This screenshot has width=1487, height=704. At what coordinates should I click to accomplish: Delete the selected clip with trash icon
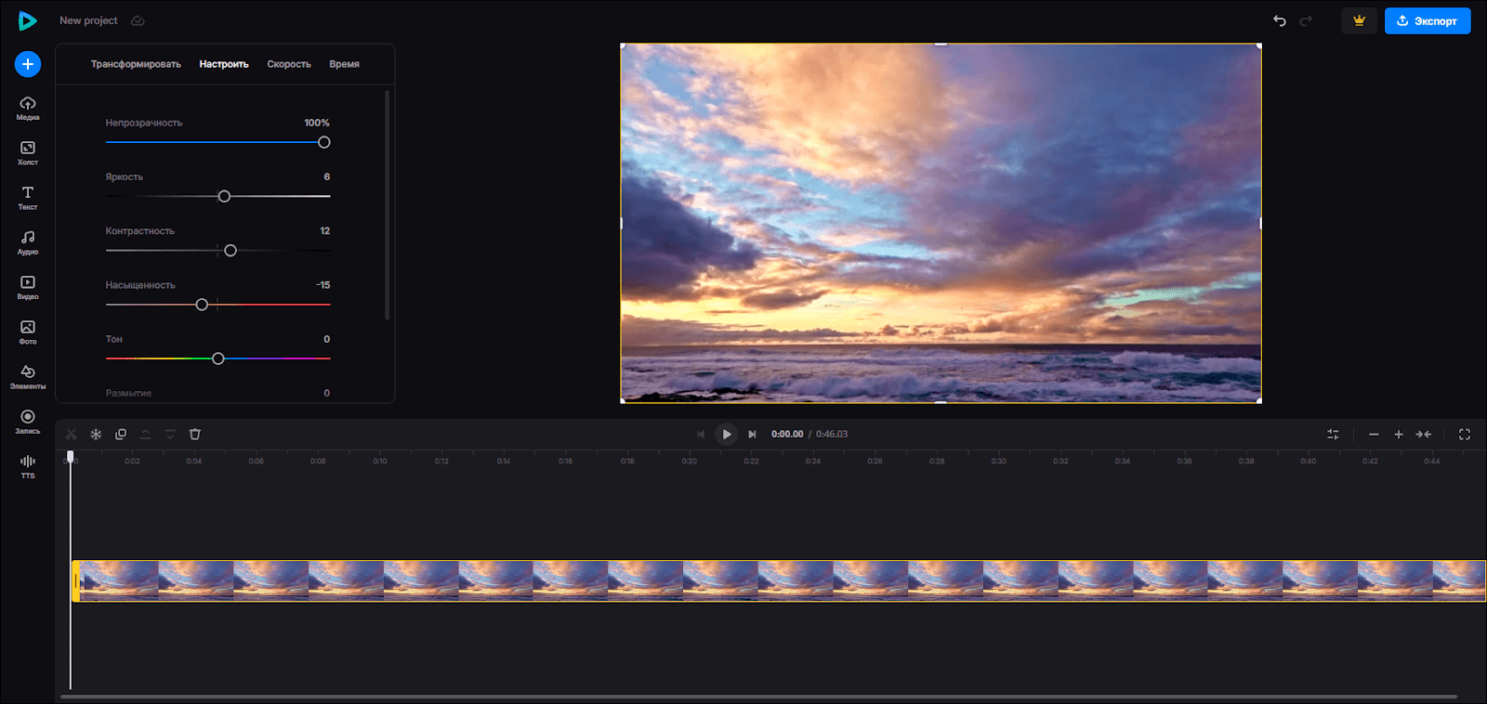pos(195,434)
